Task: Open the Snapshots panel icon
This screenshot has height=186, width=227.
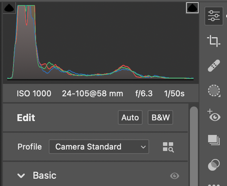Action: 214,140
